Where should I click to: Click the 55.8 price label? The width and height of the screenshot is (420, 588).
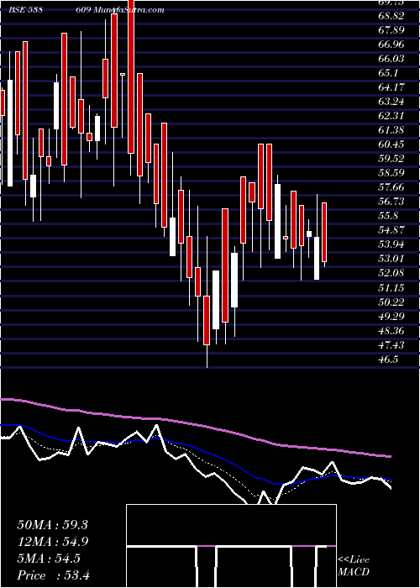pyautogui.click(x=388, y=216)
